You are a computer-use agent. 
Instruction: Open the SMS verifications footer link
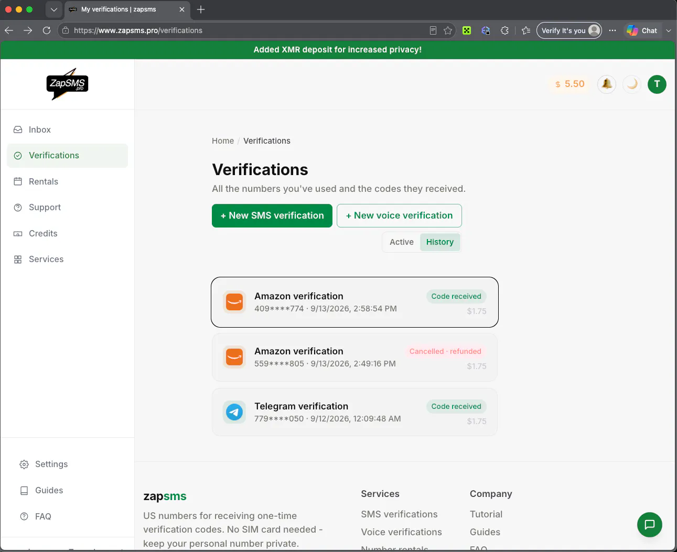tap(399, 514)
